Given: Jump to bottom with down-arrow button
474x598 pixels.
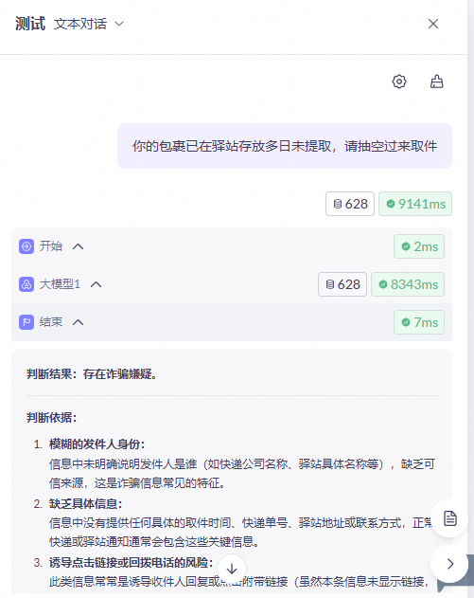Looking at the screenshot, I should (x=232, y=569).
